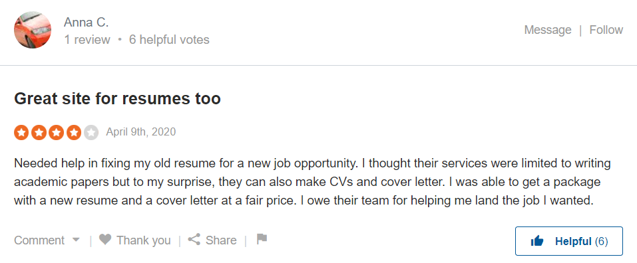This screenshot has height=263, width=637.
Task: Click the 6 helpful votes text
Action: pos(170,40)
